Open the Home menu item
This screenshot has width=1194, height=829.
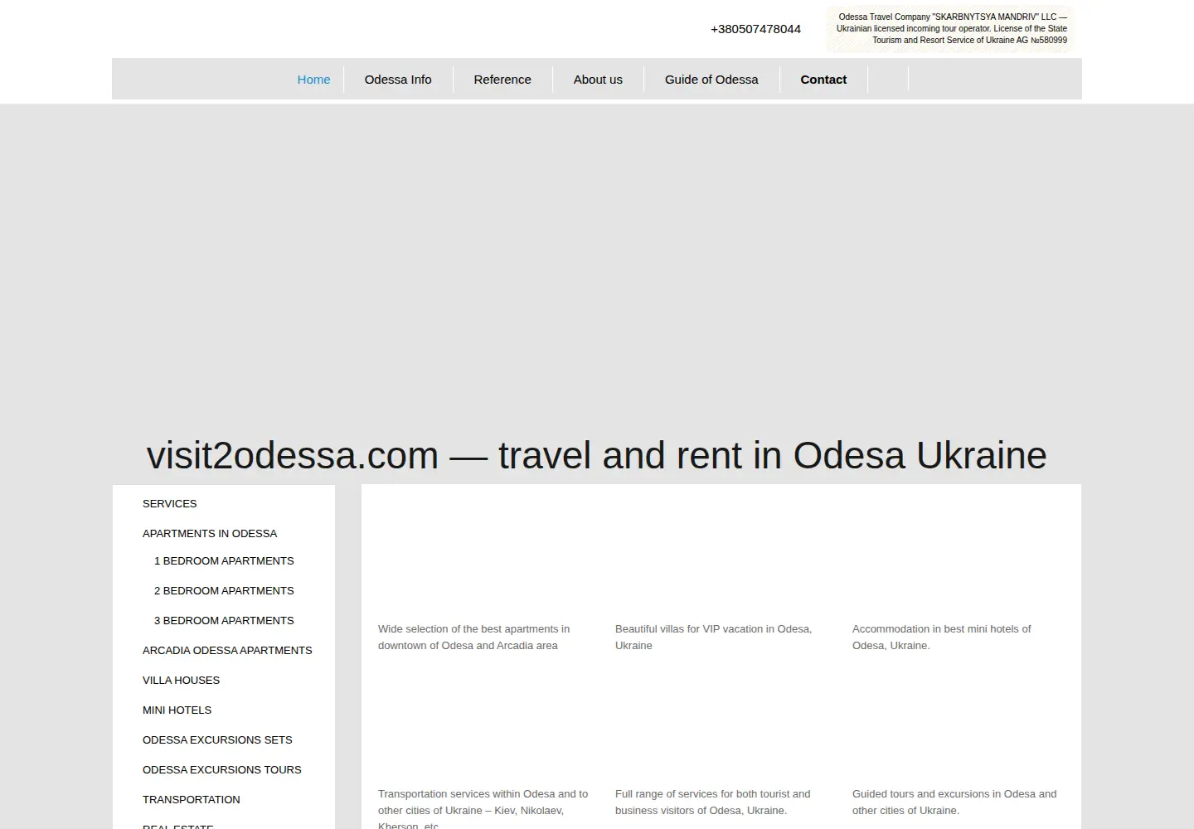pos(313,80)
